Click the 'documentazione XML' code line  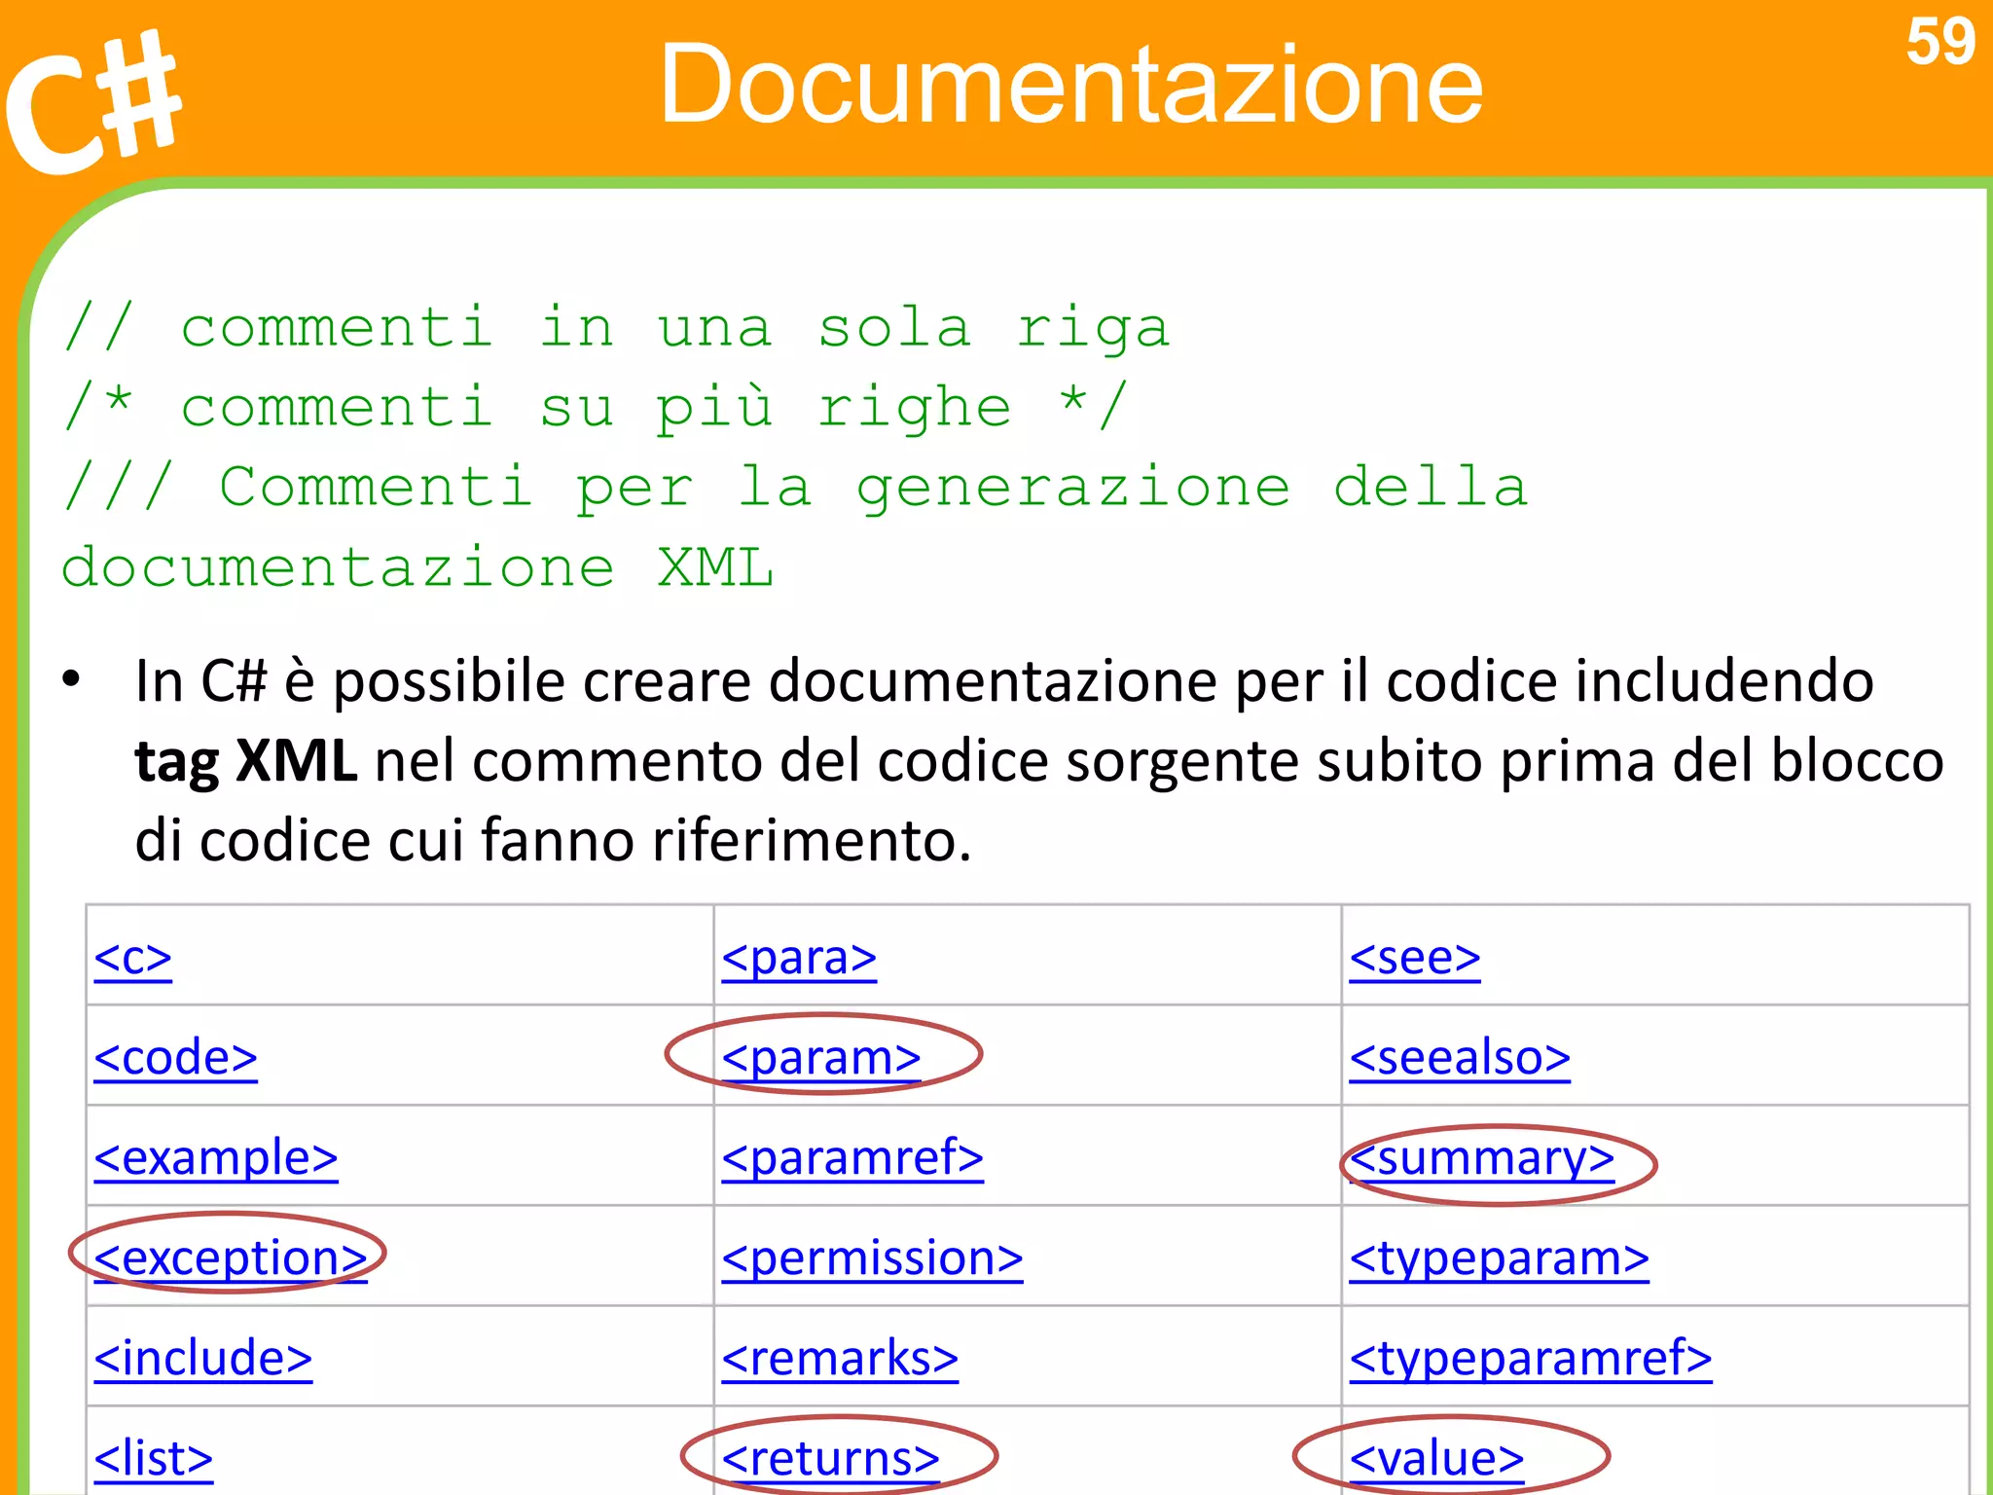418,567
